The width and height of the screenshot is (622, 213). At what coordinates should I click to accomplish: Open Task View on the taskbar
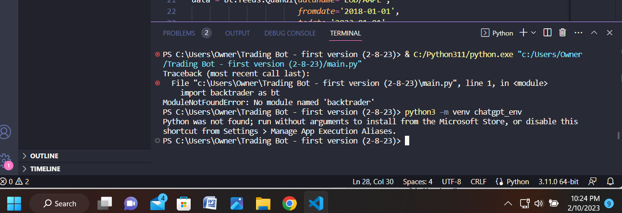point(105,203)
